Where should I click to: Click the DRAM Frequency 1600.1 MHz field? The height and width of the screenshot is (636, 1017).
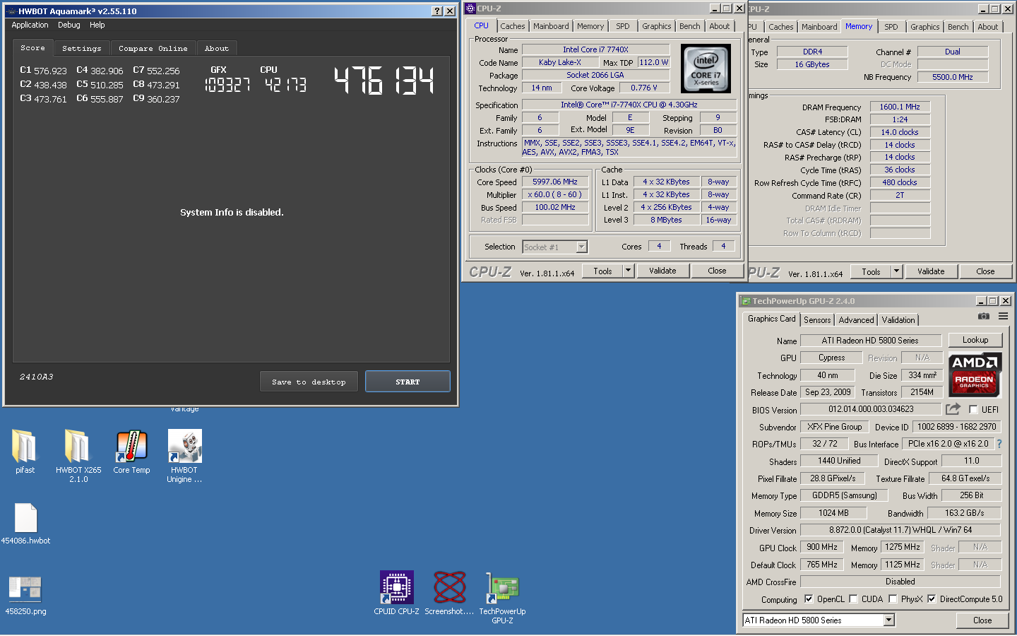pyautogui.click(x=900, y=107)
